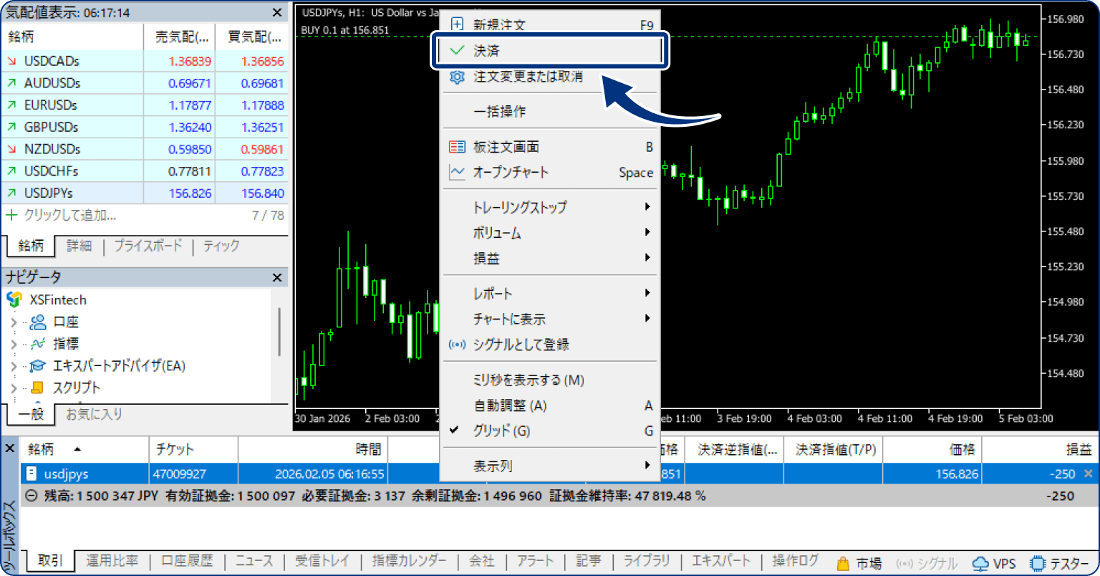Toggle ミリ秒を表示する (M) option

[x=529, y=380]
